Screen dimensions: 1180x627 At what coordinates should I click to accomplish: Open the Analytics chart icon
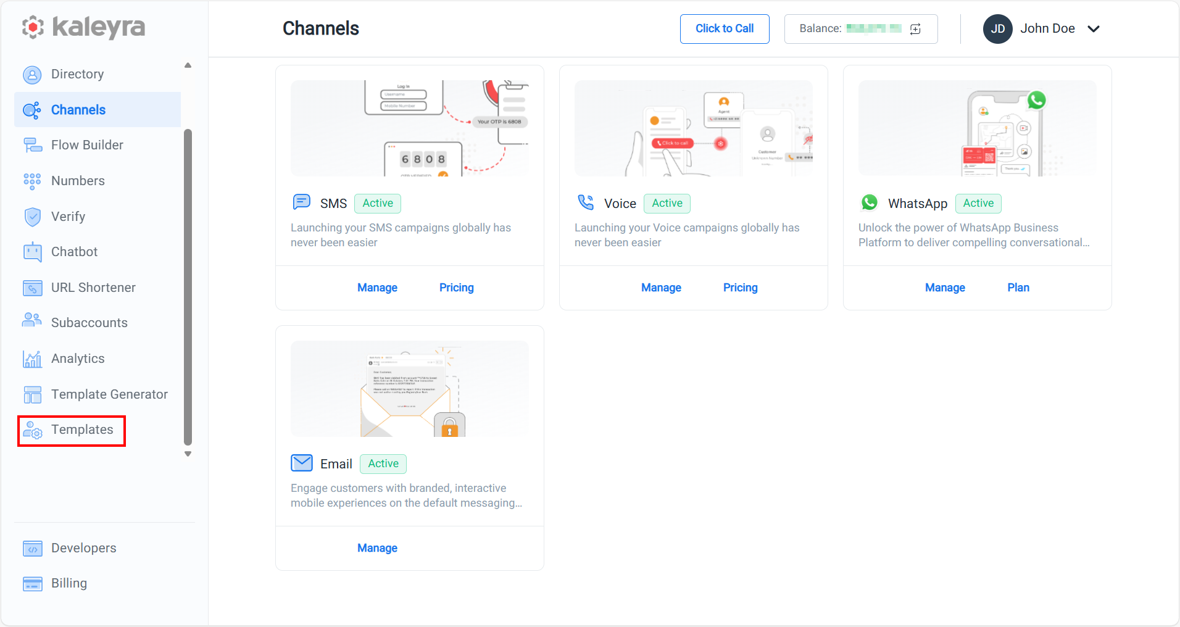[32, 359]
